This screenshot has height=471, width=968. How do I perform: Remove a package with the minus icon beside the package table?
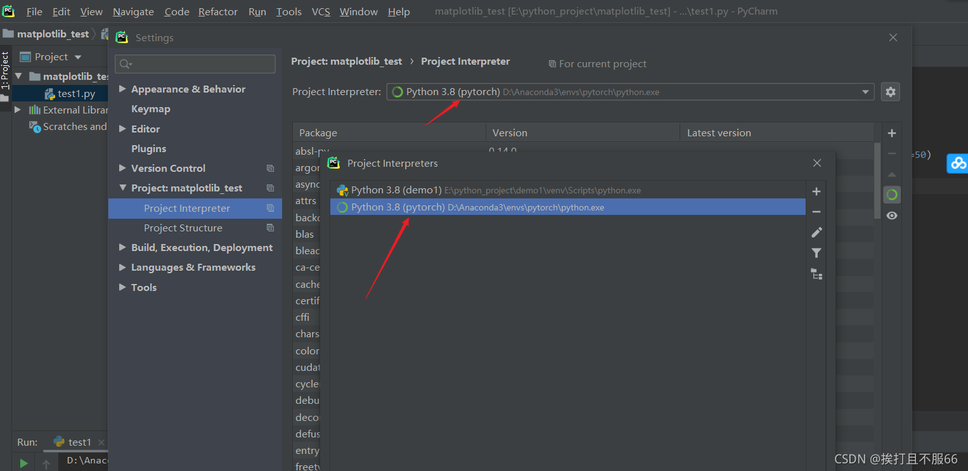pos(892,153)
